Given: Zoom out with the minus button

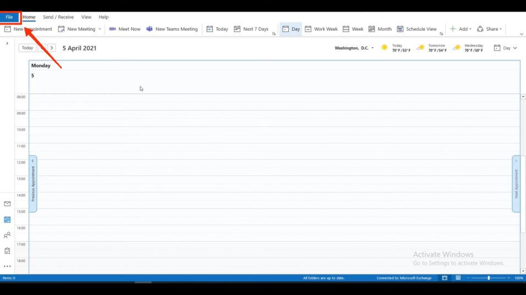Looking at the screenshot, I should pyautogui.click(x=468, y=278).
